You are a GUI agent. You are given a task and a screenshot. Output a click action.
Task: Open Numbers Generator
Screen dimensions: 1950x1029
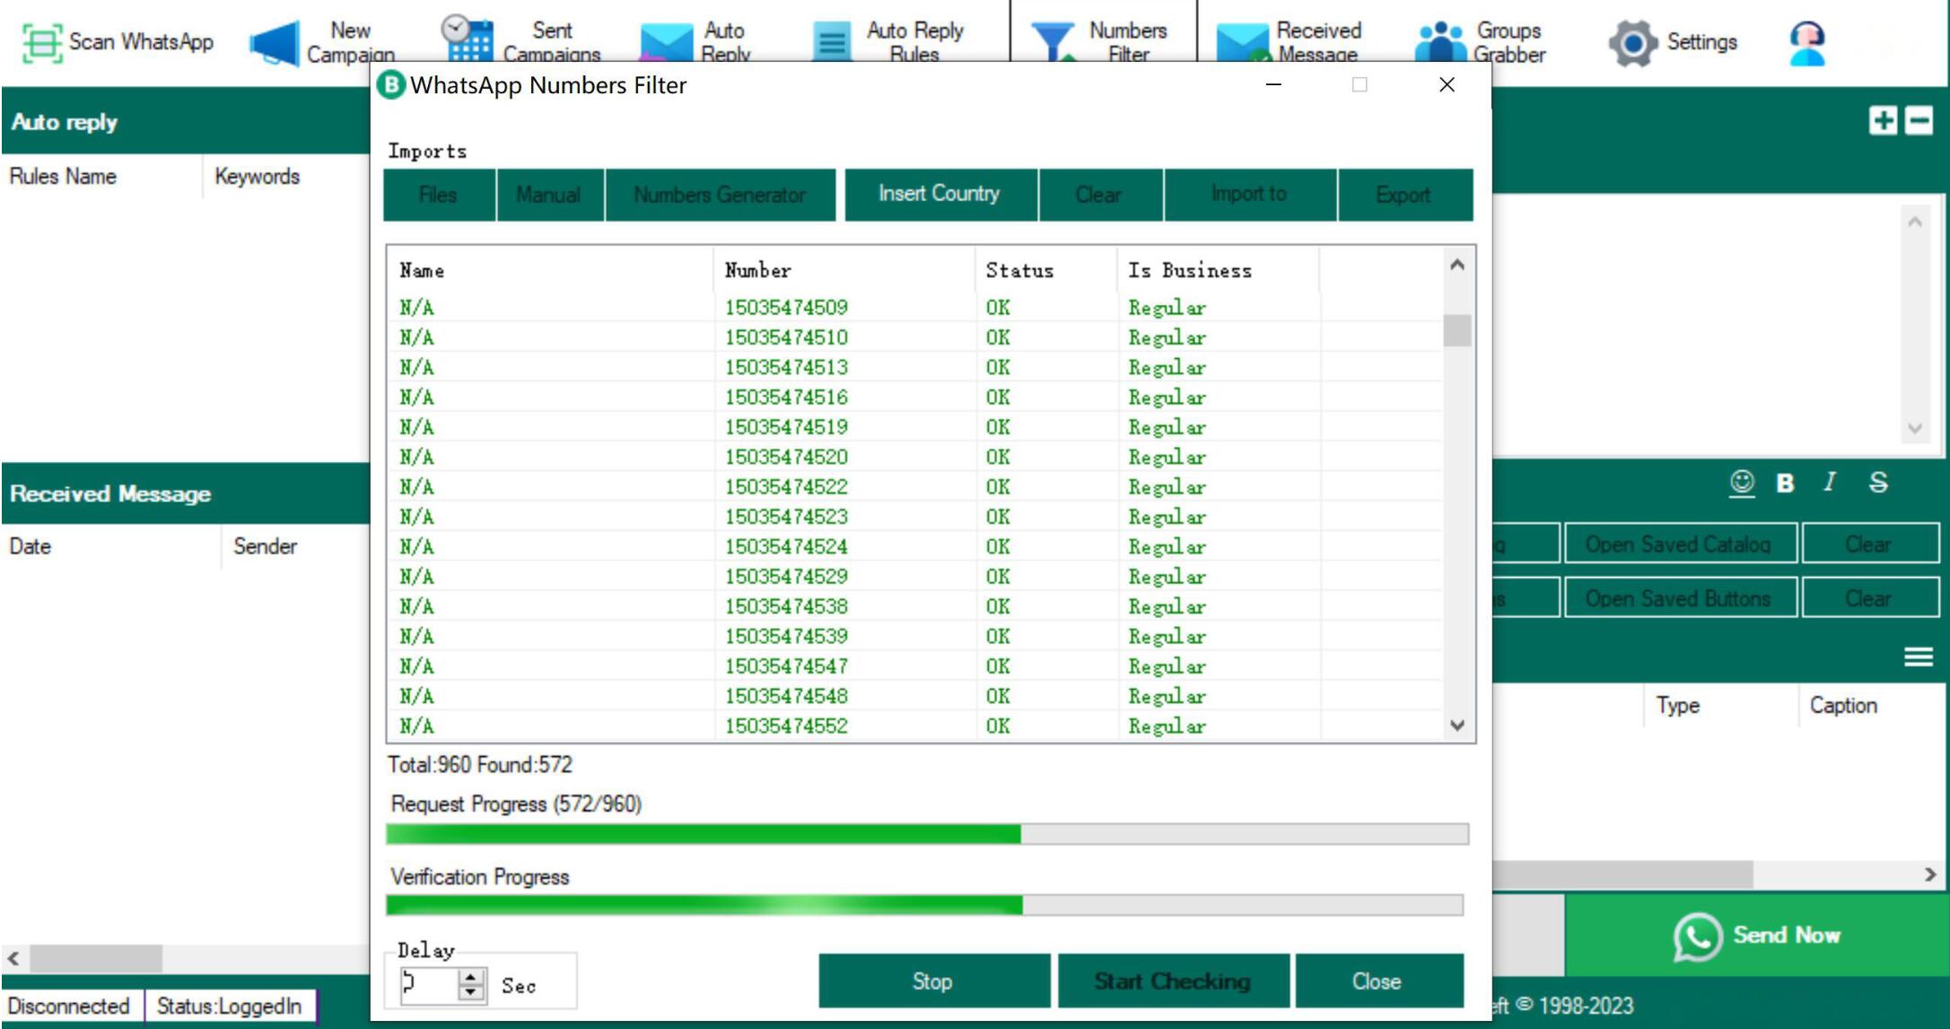click(720, 195)
